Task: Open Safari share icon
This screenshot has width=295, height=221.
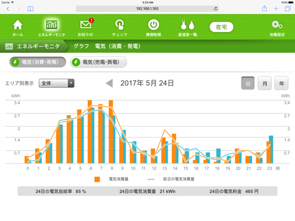Action: click(x=264, y=9)
